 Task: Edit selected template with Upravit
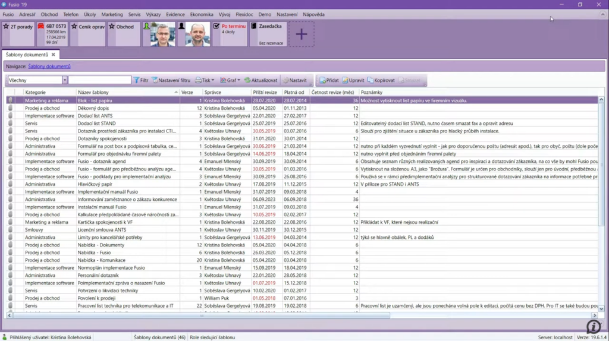353,80
